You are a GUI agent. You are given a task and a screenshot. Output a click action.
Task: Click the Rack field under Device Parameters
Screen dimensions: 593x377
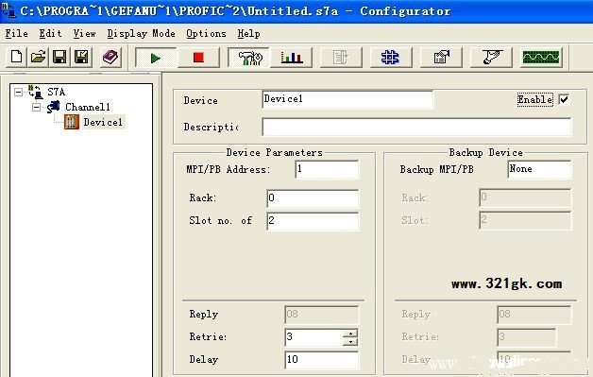point(313,198)
